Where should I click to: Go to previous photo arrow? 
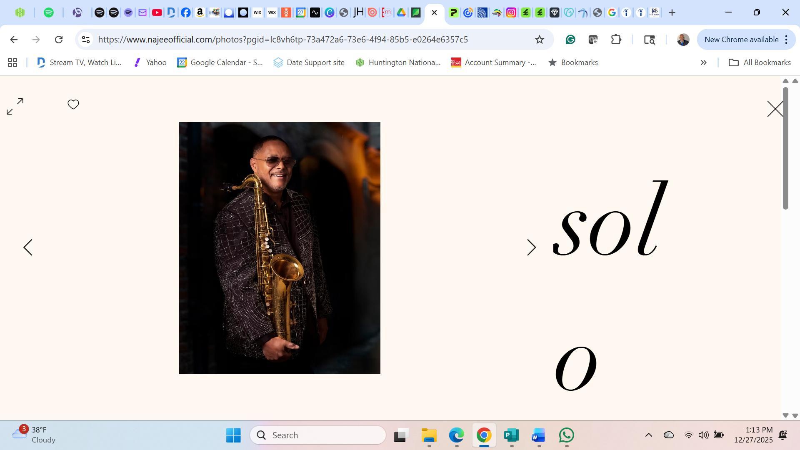[28, 247]
